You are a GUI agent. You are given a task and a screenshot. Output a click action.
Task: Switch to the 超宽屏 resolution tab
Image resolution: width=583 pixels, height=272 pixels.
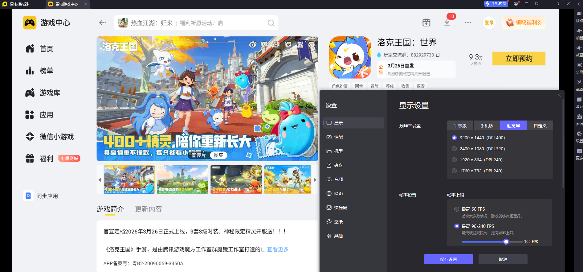click(x=513, y=126)
